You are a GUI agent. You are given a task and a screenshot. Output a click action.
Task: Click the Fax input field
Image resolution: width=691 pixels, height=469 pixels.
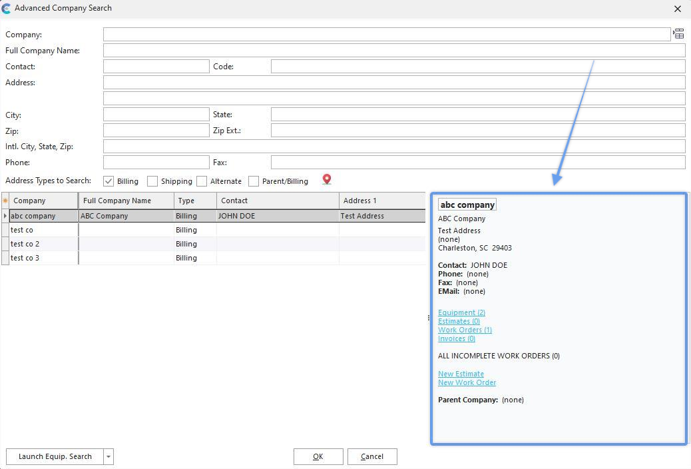(478, 162)
